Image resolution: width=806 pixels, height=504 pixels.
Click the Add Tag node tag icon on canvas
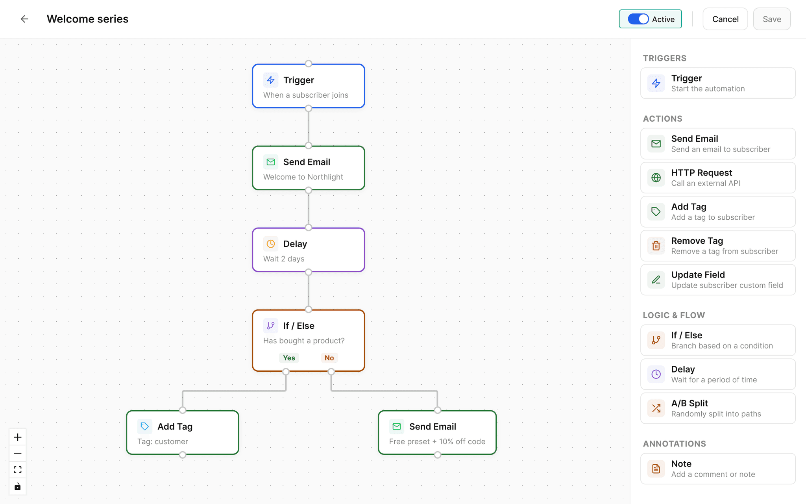coord(145,426)
